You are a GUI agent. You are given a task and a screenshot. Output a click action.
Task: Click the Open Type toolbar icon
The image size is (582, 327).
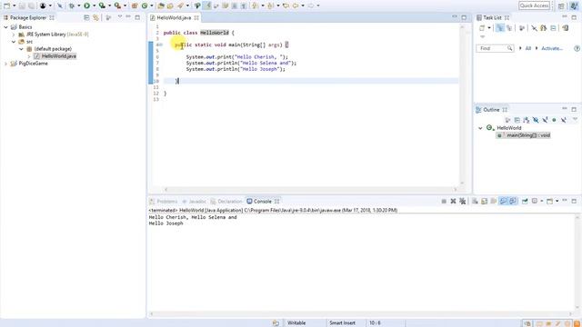tap(161, 5)
